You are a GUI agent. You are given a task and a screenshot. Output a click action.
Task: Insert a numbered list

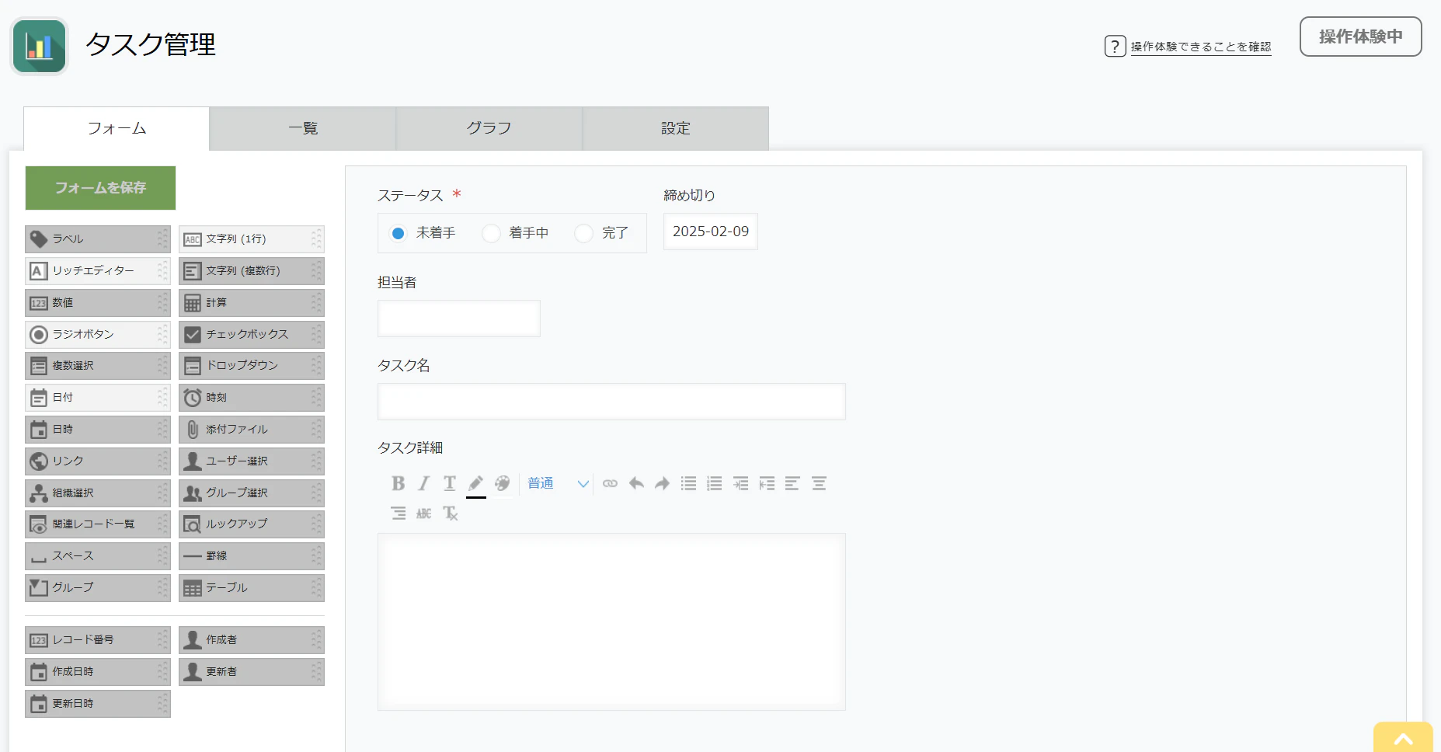pos(715,484)
